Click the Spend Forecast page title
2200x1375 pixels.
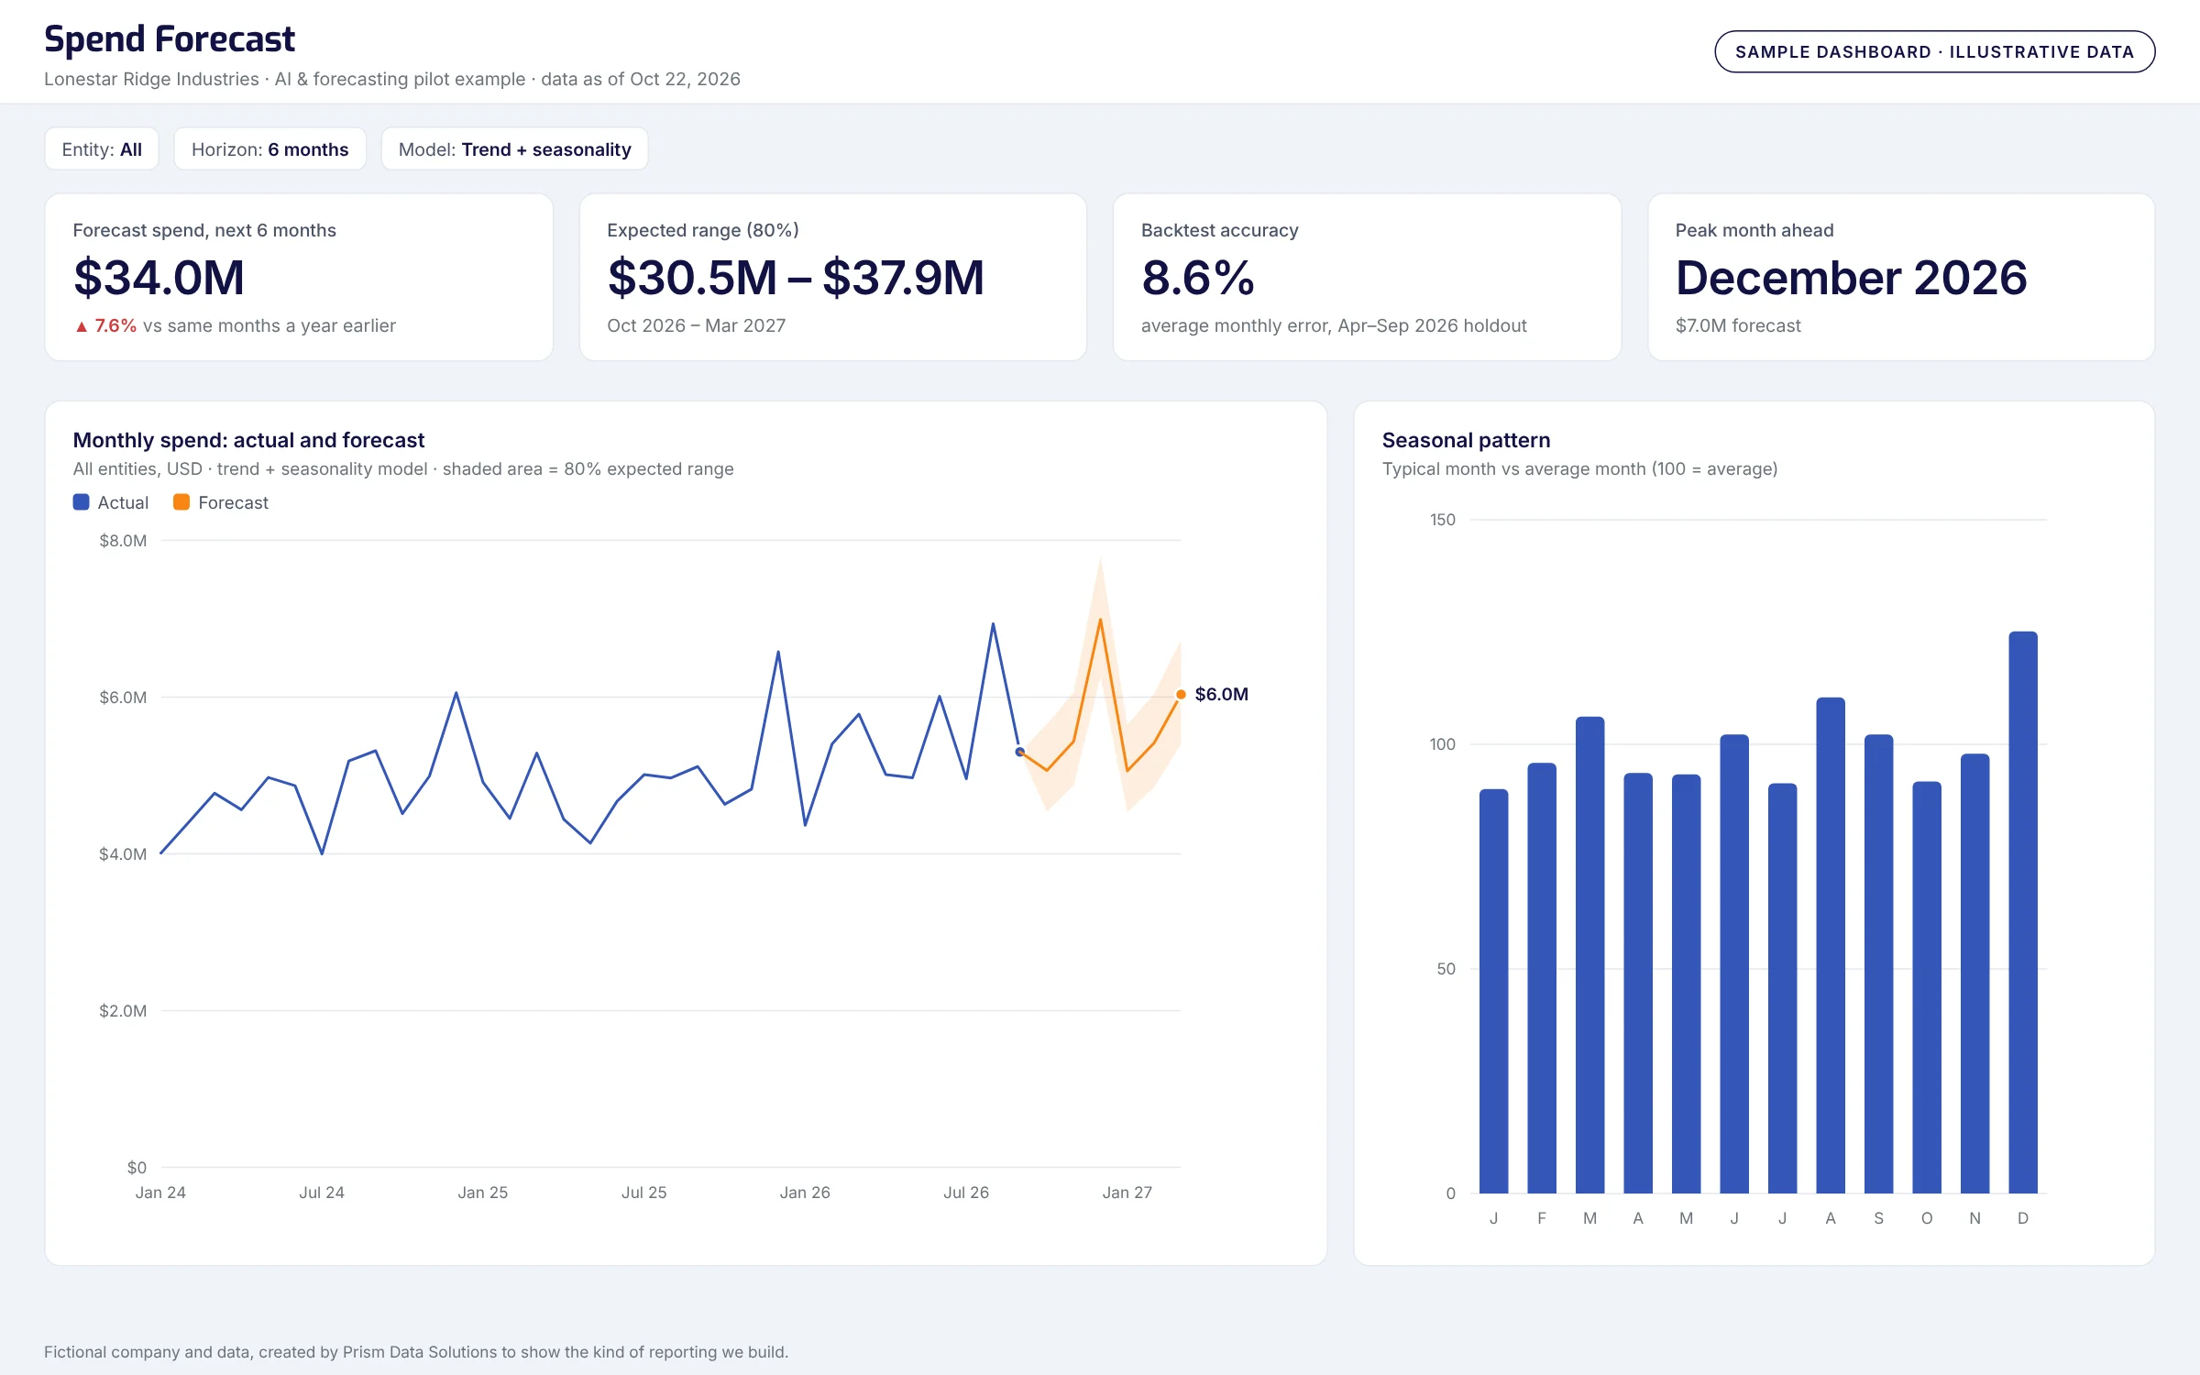170,39
